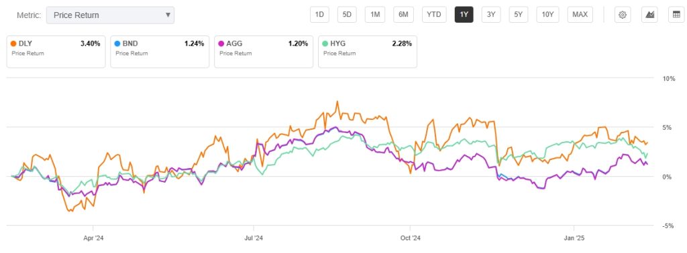Click the purple AGG legend dot
The height and width of the screenshot is (253, 687).
pos(221,44)
